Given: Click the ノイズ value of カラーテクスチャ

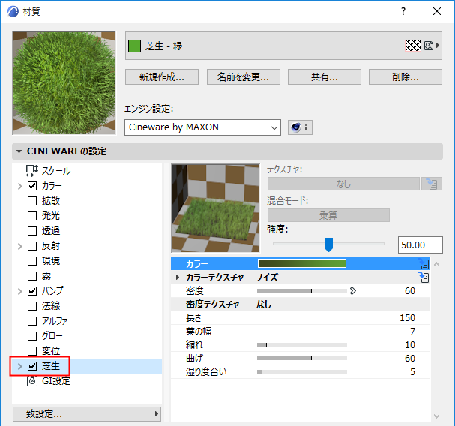Looking at the screenshot, I should tap(267, 277).
